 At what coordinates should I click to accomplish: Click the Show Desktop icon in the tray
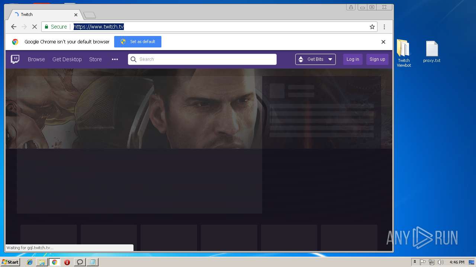coord(472,262)
